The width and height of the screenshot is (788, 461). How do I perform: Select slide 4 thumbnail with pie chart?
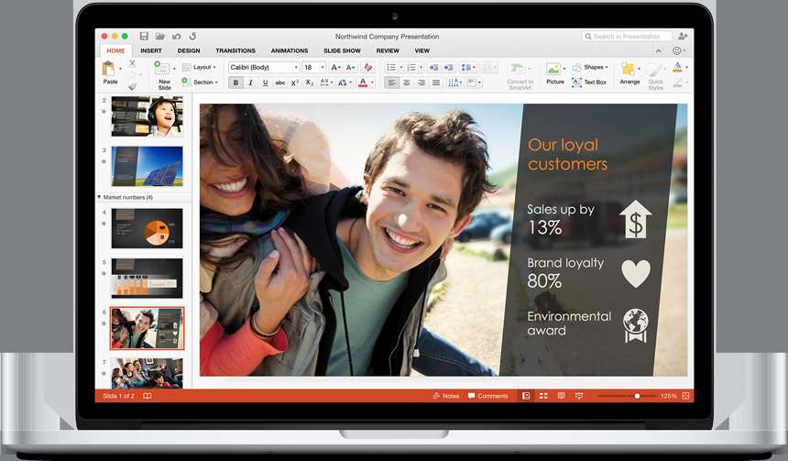coord(147,228)
